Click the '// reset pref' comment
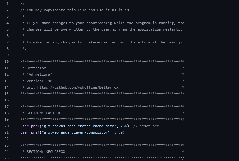Screen dimensions: 239x161 pos(147,126)
